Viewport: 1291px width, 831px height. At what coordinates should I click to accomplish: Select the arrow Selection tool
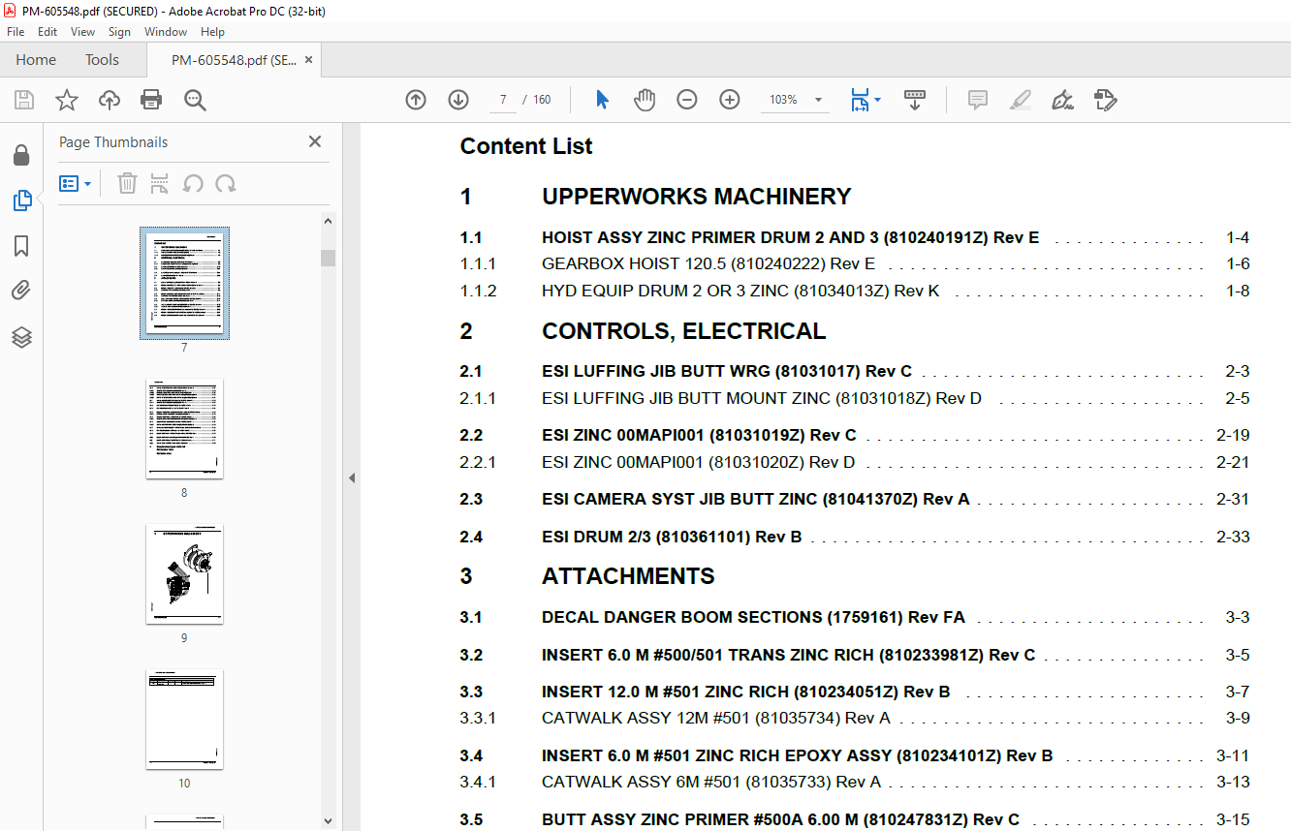tap(602, 100)
